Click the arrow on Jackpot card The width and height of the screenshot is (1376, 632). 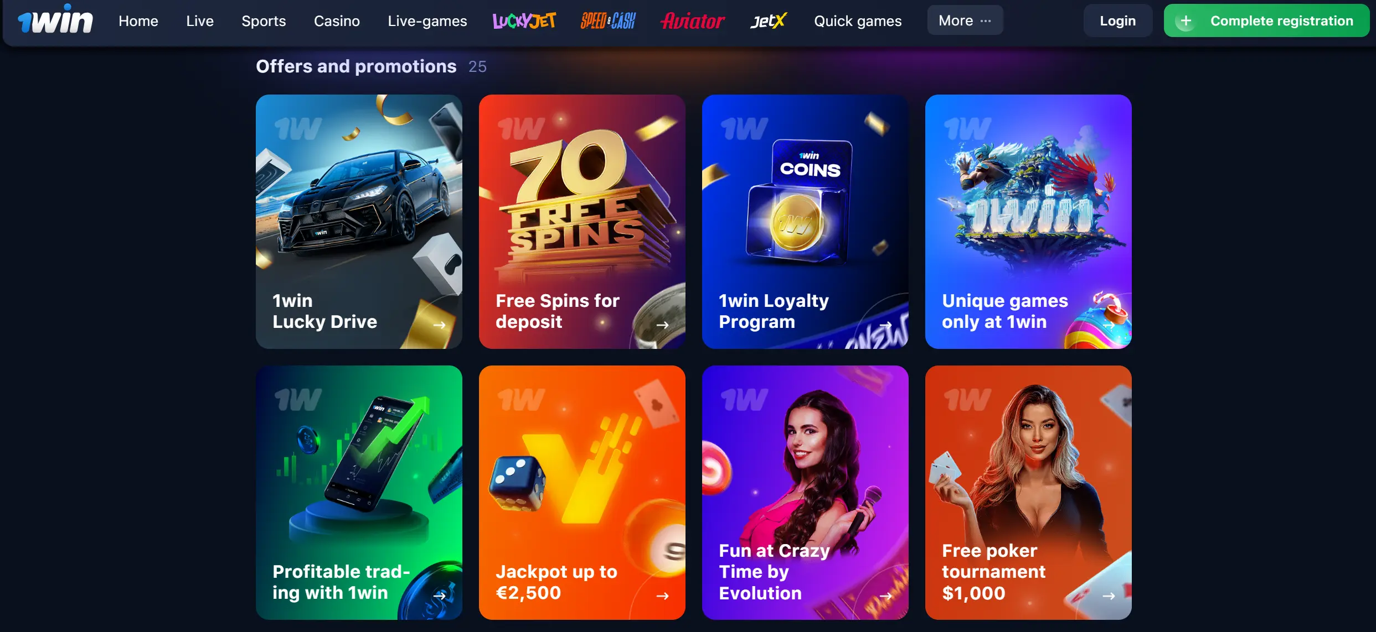point(662,596)
